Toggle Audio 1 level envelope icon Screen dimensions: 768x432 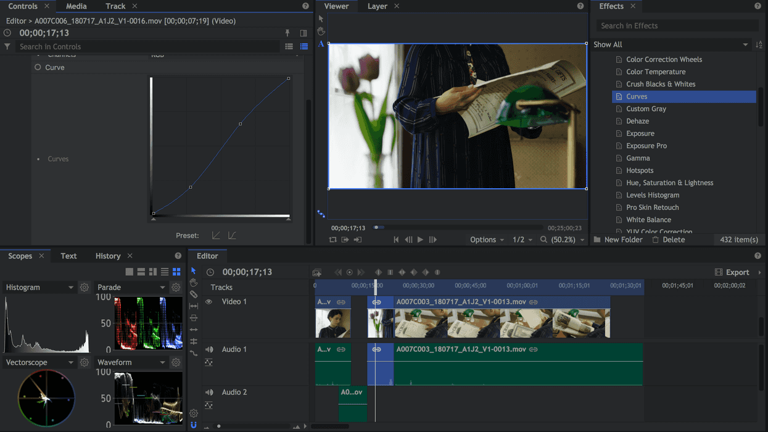click(209, 362)
